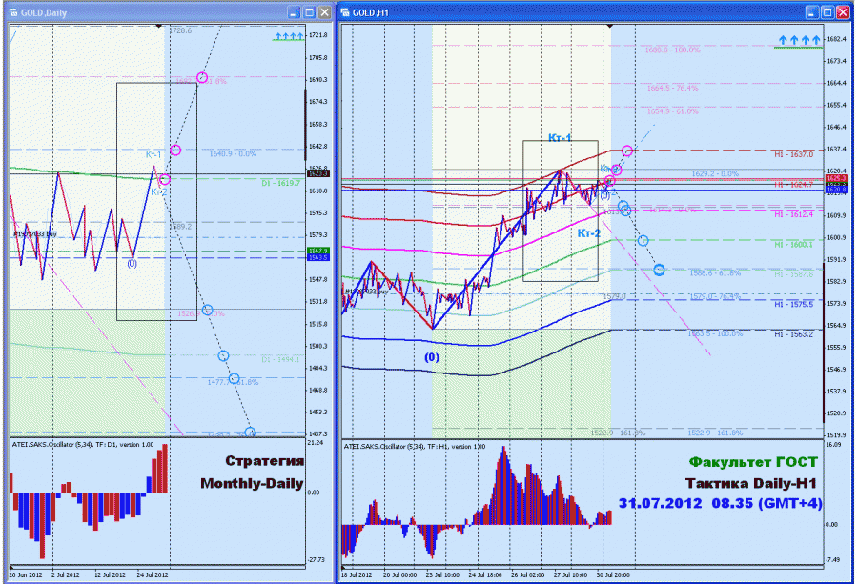Viewport: 858px width, 584px height.
Task: Select the '1664.5 - 76.4%' Fibonacci label
Action: click(672, 88)
